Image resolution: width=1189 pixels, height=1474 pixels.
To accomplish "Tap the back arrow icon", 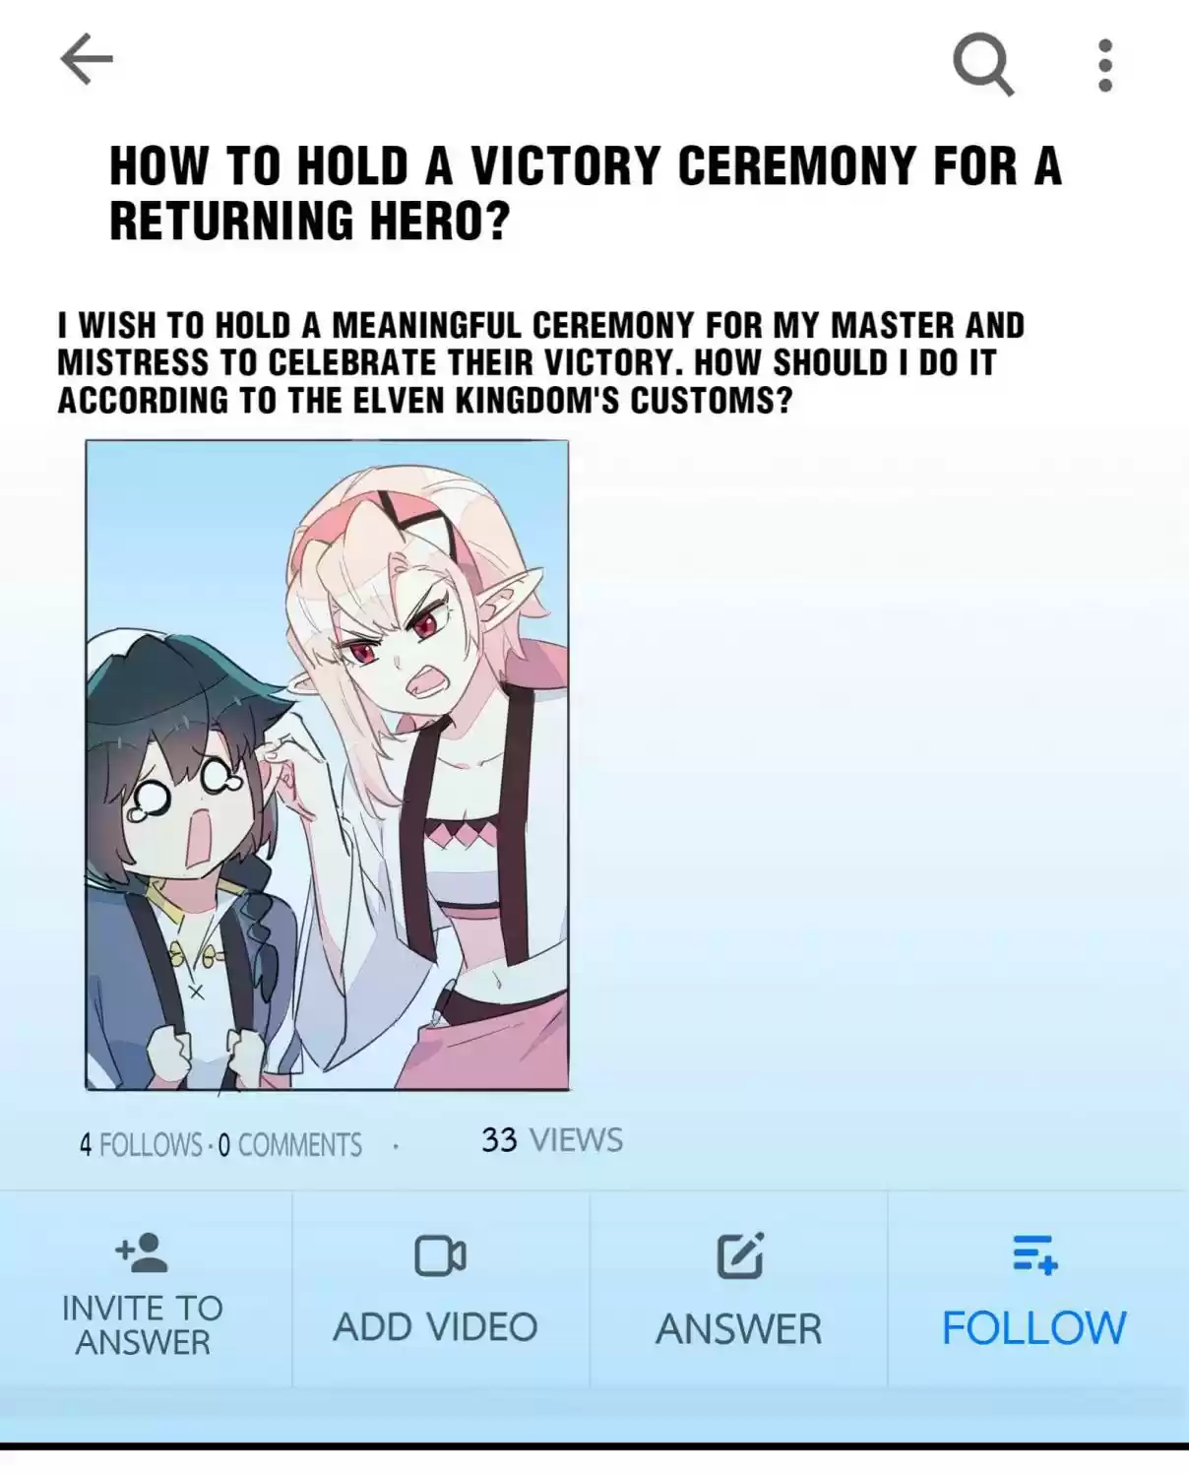I will click(87, 61).
